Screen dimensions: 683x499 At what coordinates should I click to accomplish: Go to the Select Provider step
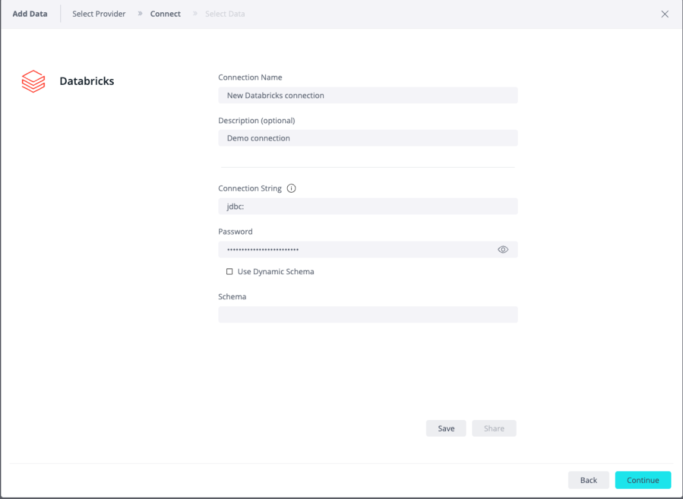click(x=99, y=14)
